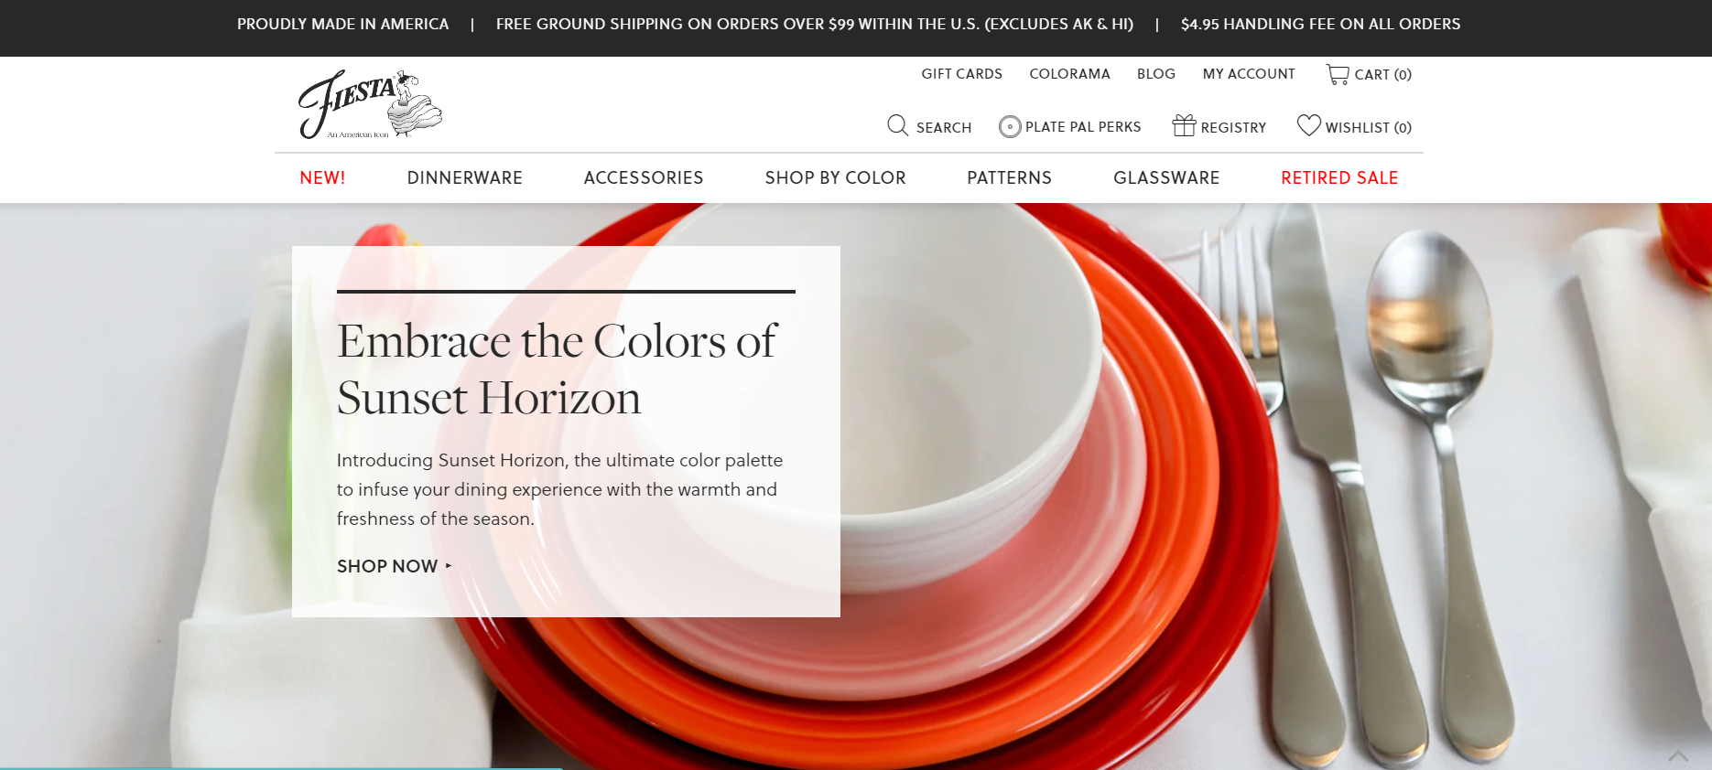The width and height of the screenshot is (1712, 770).
Task: Click the Shop Now arrow indicator
Action: 449,566
